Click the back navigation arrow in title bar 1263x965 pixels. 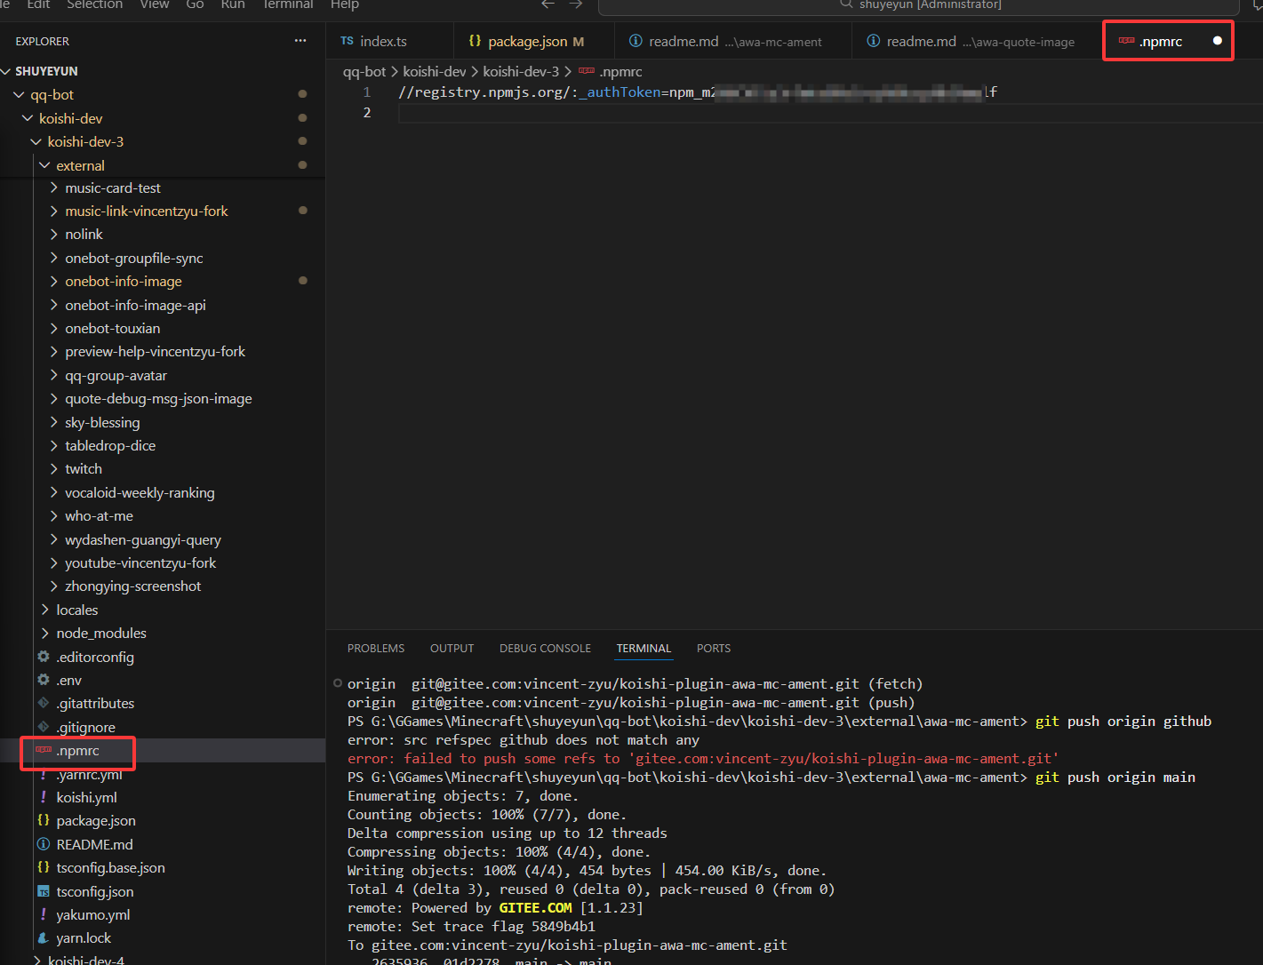click(x=548, y=4)
